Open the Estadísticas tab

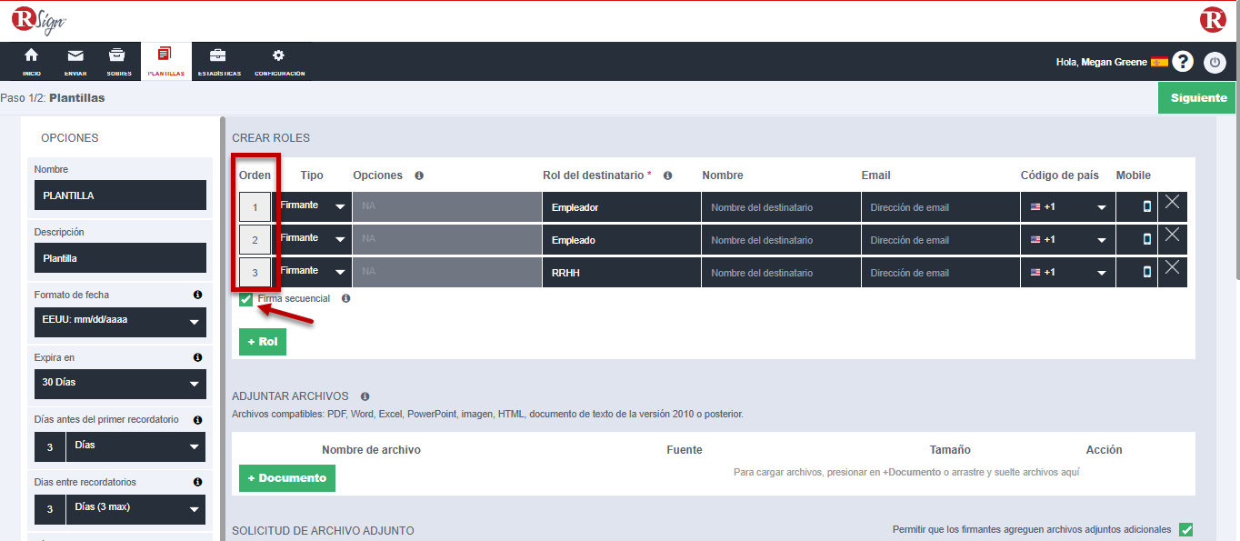tap(219, 62)
